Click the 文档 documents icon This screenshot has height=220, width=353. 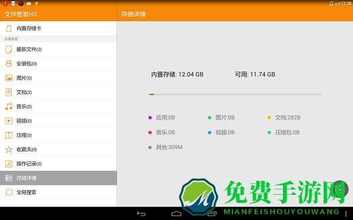click(x=9, y=92)
